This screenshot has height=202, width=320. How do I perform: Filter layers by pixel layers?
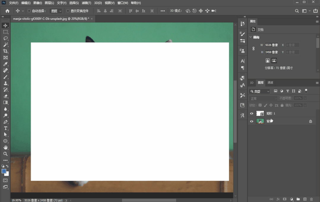coord(276,91)
